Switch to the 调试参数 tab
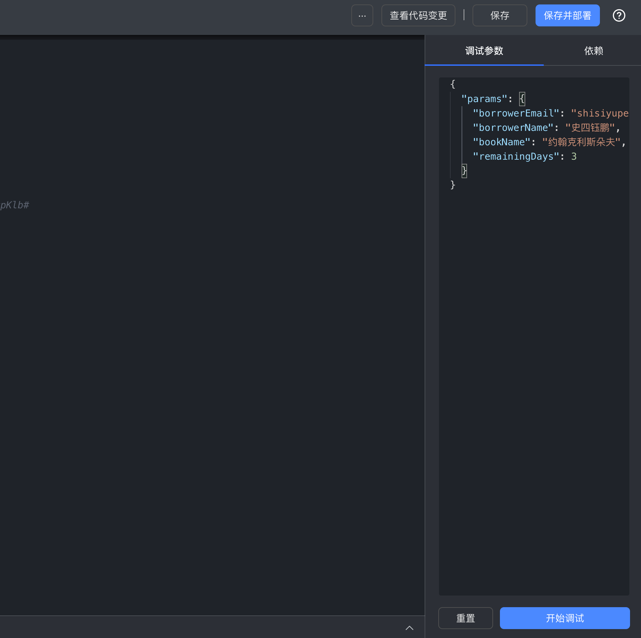This screenshot has height=638, width=641. 484,51
